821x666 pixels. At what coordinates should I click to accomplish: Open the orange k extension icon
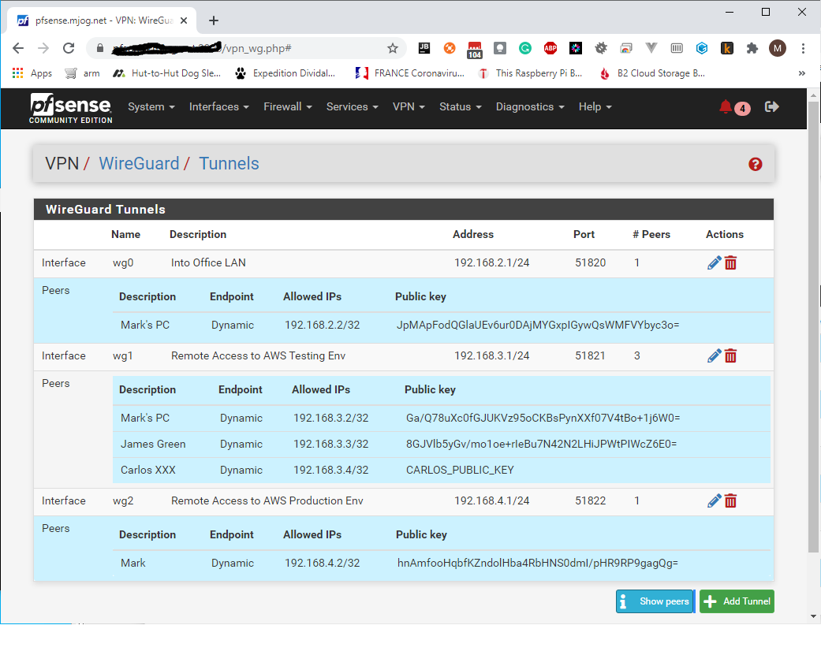pos(726,49)
